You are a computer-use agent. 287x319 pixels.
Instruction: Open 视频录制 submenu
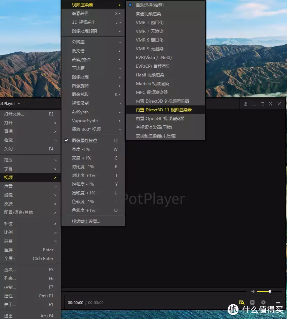[93, 103]
